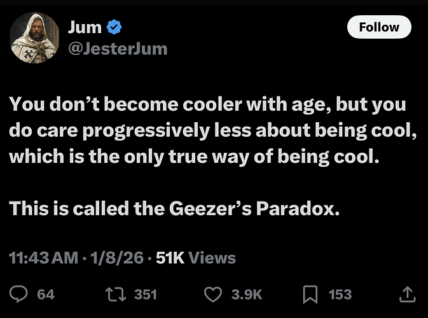428x318 pixels.
Task: Click the line starting "You don't become cooler"
Action: 207,104
